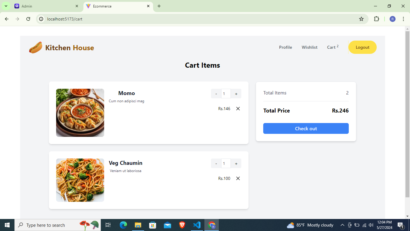Click the yellow Logout button

tap(362, 47)
